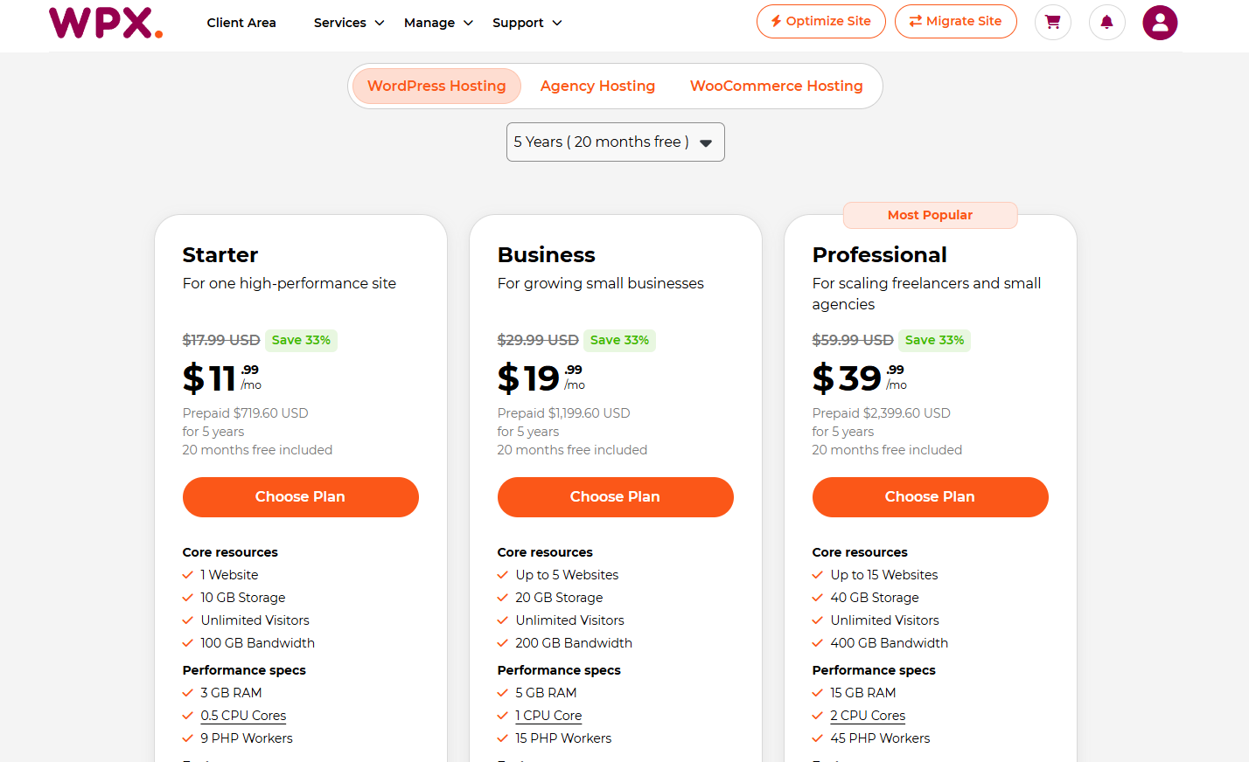Screen dimensions: 1249x762
Task: Click the Prepaid $1,199.60 USD text
Action: click(x=564, y=413)
